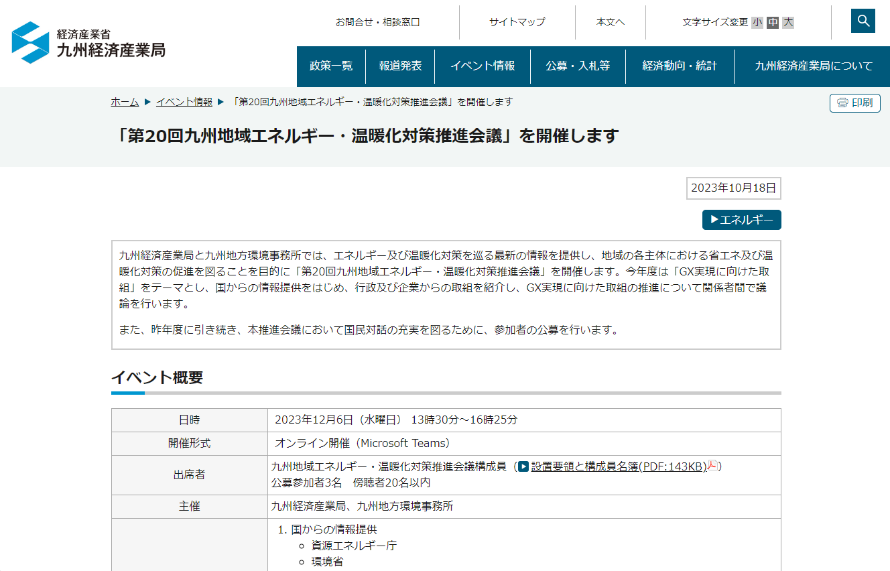Click the お問合せ・相談窓口 link
The width and height of the screenshot is (890, 571).
[x=378, y=22]
